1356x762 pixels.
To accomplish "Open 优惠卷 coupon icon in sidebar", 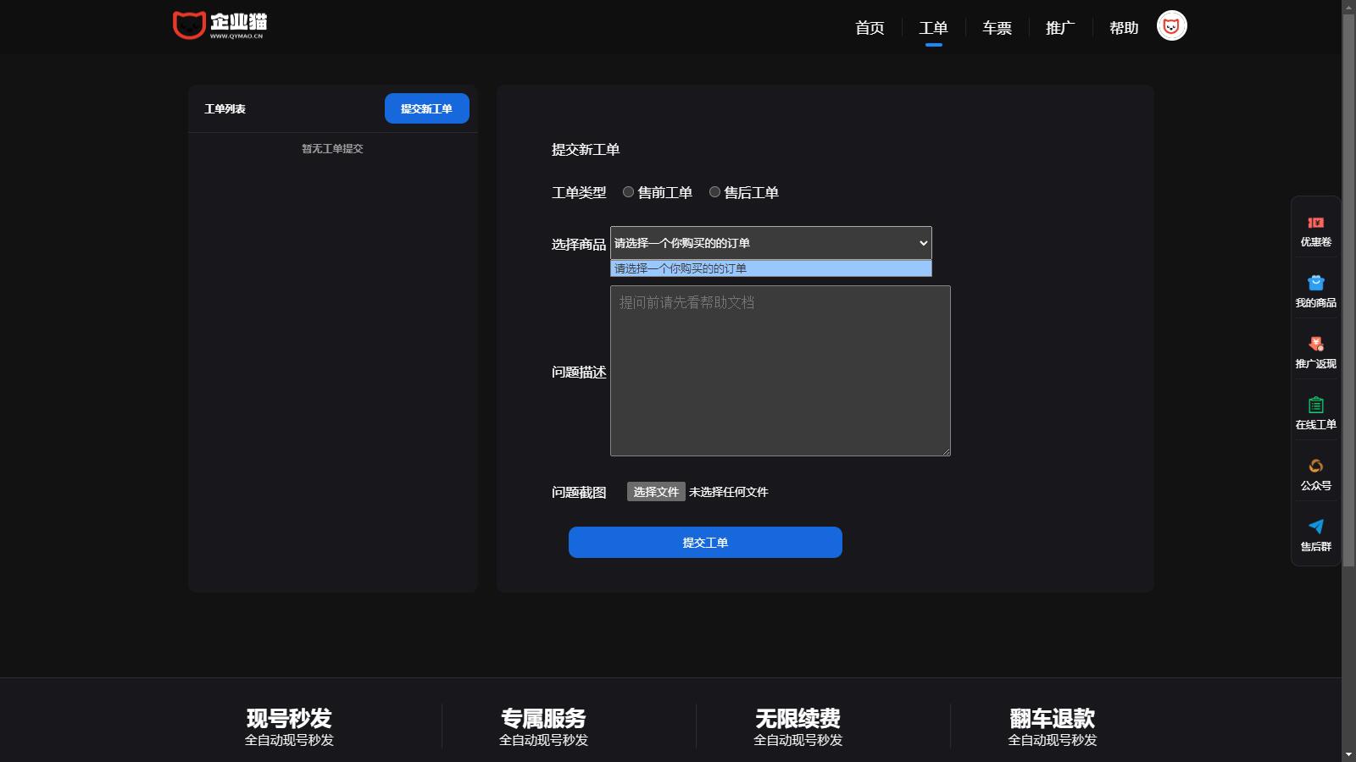I will coord(1315,223).
